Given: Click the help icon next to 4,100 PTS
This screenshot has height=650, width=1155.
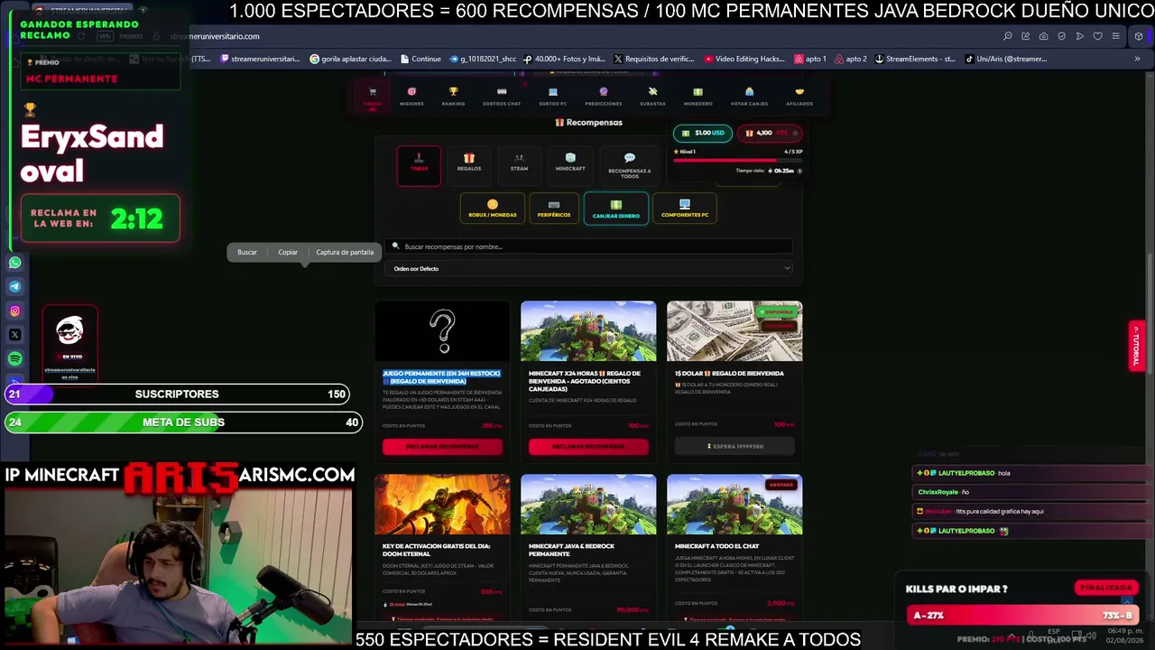Looking at the screenshot, I should [x=795, y=133].
